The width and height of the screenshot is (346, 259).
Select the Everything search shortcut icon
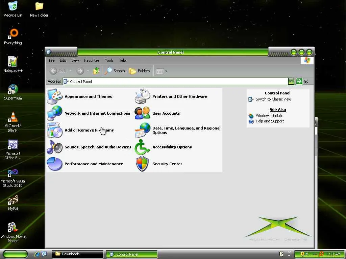click(13, 36)
